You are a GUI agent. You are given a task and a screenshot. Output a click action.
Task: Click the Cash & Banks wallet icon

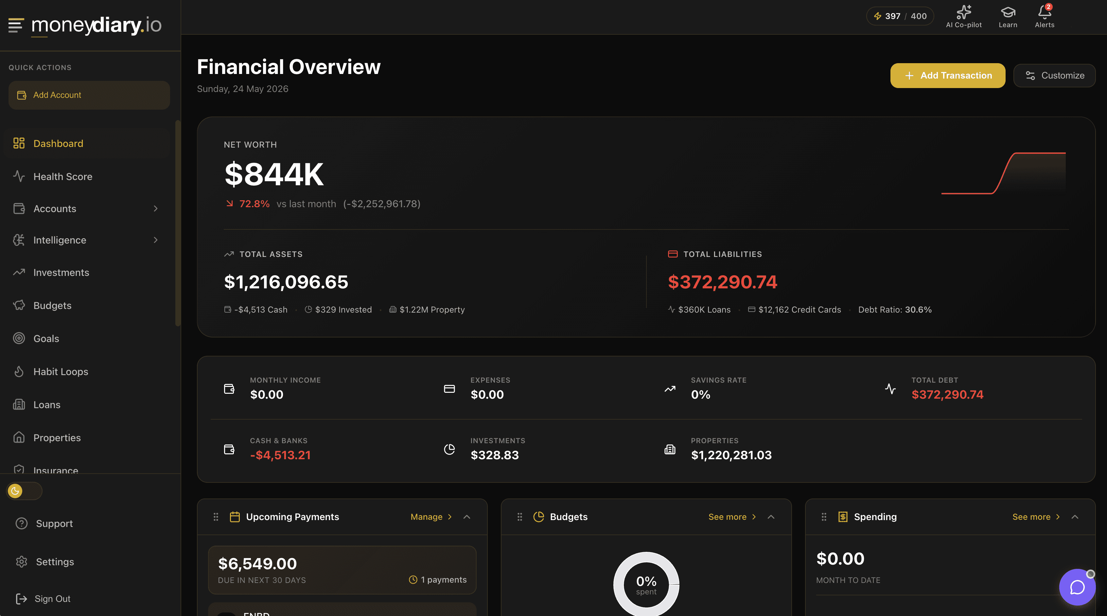[229, 449]
